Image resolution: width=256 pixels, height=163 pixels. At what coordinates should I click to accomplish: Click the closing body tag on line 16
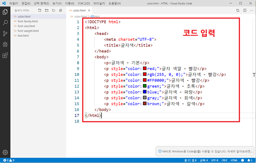[102, 110]
